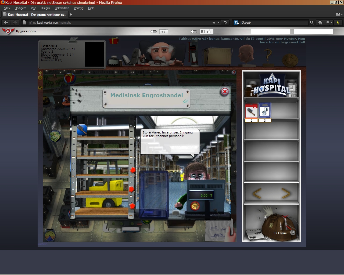Open the Visa menu
The width and height of the screenshot is (344, 275).
33,8
